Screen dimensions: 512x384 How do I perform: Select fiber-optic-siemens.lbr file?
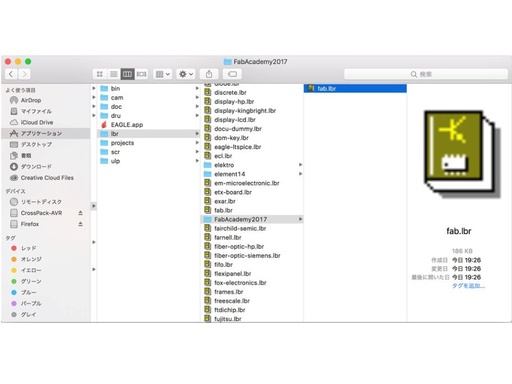252,255
